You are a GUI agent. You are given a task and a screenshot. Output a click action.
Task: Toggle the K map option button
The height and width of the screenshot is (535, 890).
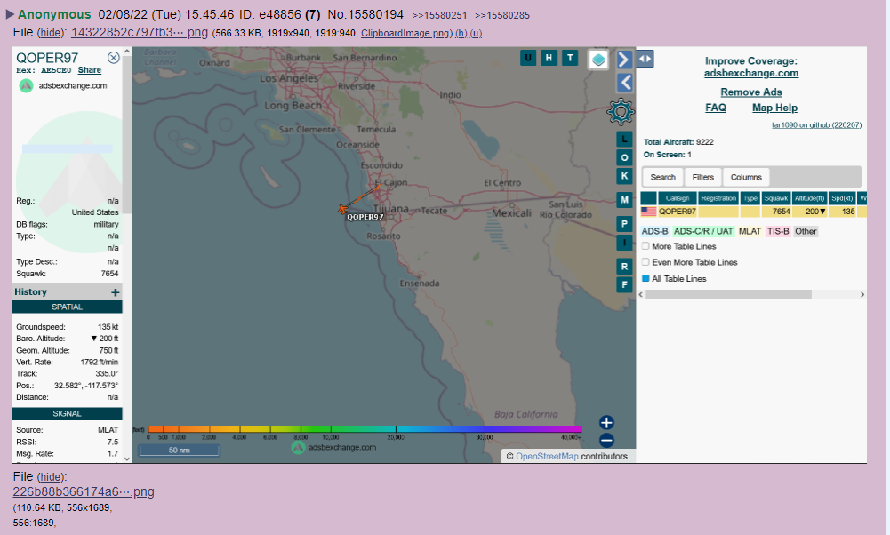click(x=624, y=176)
